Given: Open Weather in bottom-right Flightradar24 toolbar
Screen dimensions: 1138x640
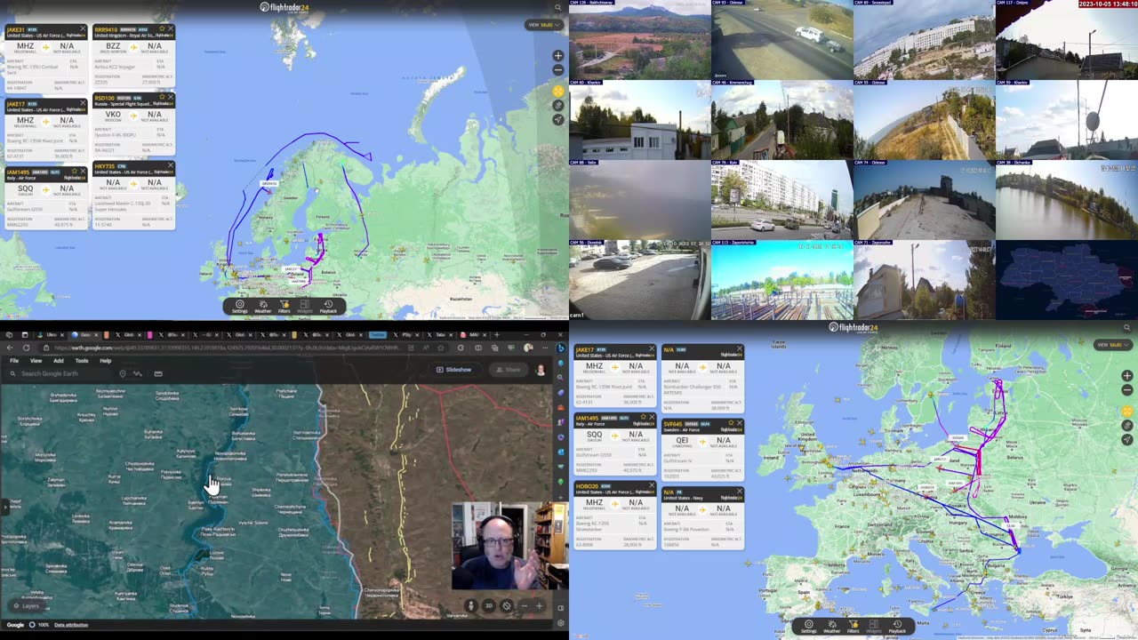Looking at the screenshot, I should point(831,626).
